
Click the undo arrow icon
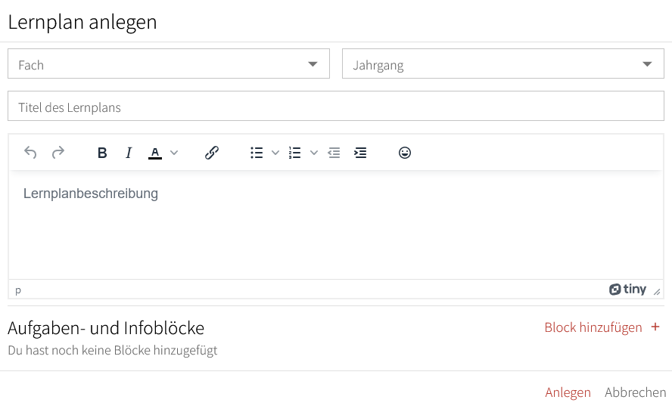30,153
